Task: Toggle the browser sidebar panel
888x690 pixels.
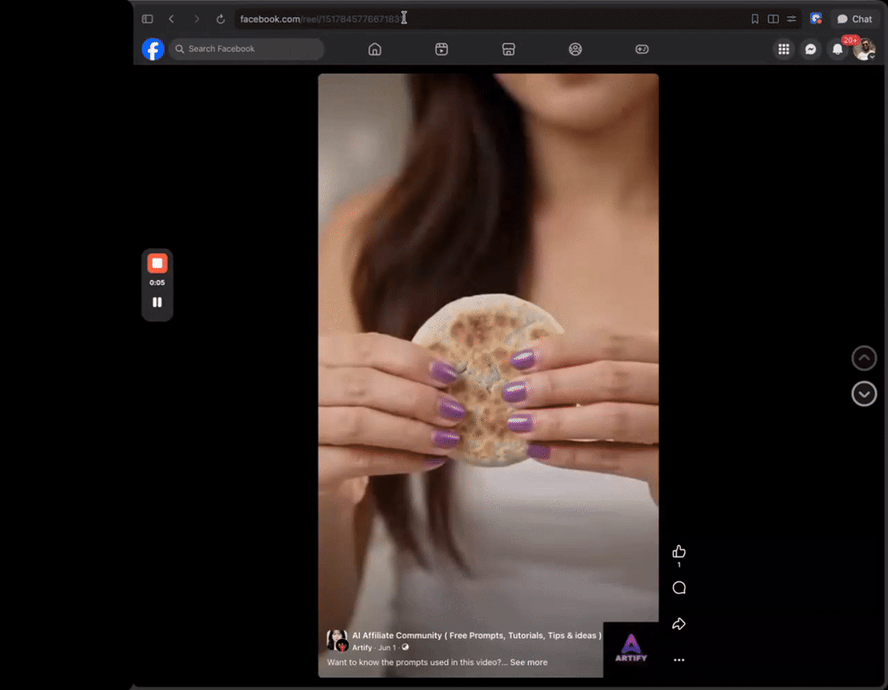Action: [x=147, y=19]
